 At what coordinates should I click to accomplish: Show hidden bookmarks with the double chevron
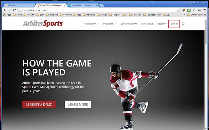tap(184, 15)
